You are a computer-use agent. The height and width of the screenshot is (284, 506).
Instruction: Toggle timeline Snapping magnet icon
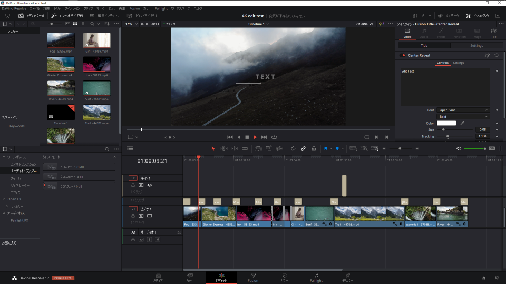[x=293, y=148]
